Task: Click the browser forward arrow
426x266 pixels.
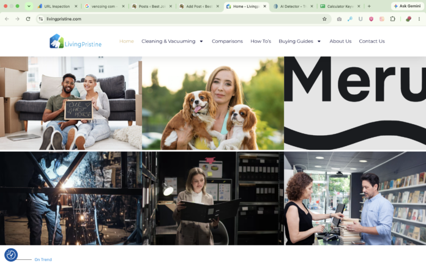Action: [x=17, y=19]
